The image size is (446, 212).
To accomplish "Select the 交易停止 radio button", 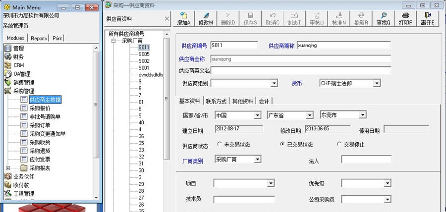I will pos(339,144).
